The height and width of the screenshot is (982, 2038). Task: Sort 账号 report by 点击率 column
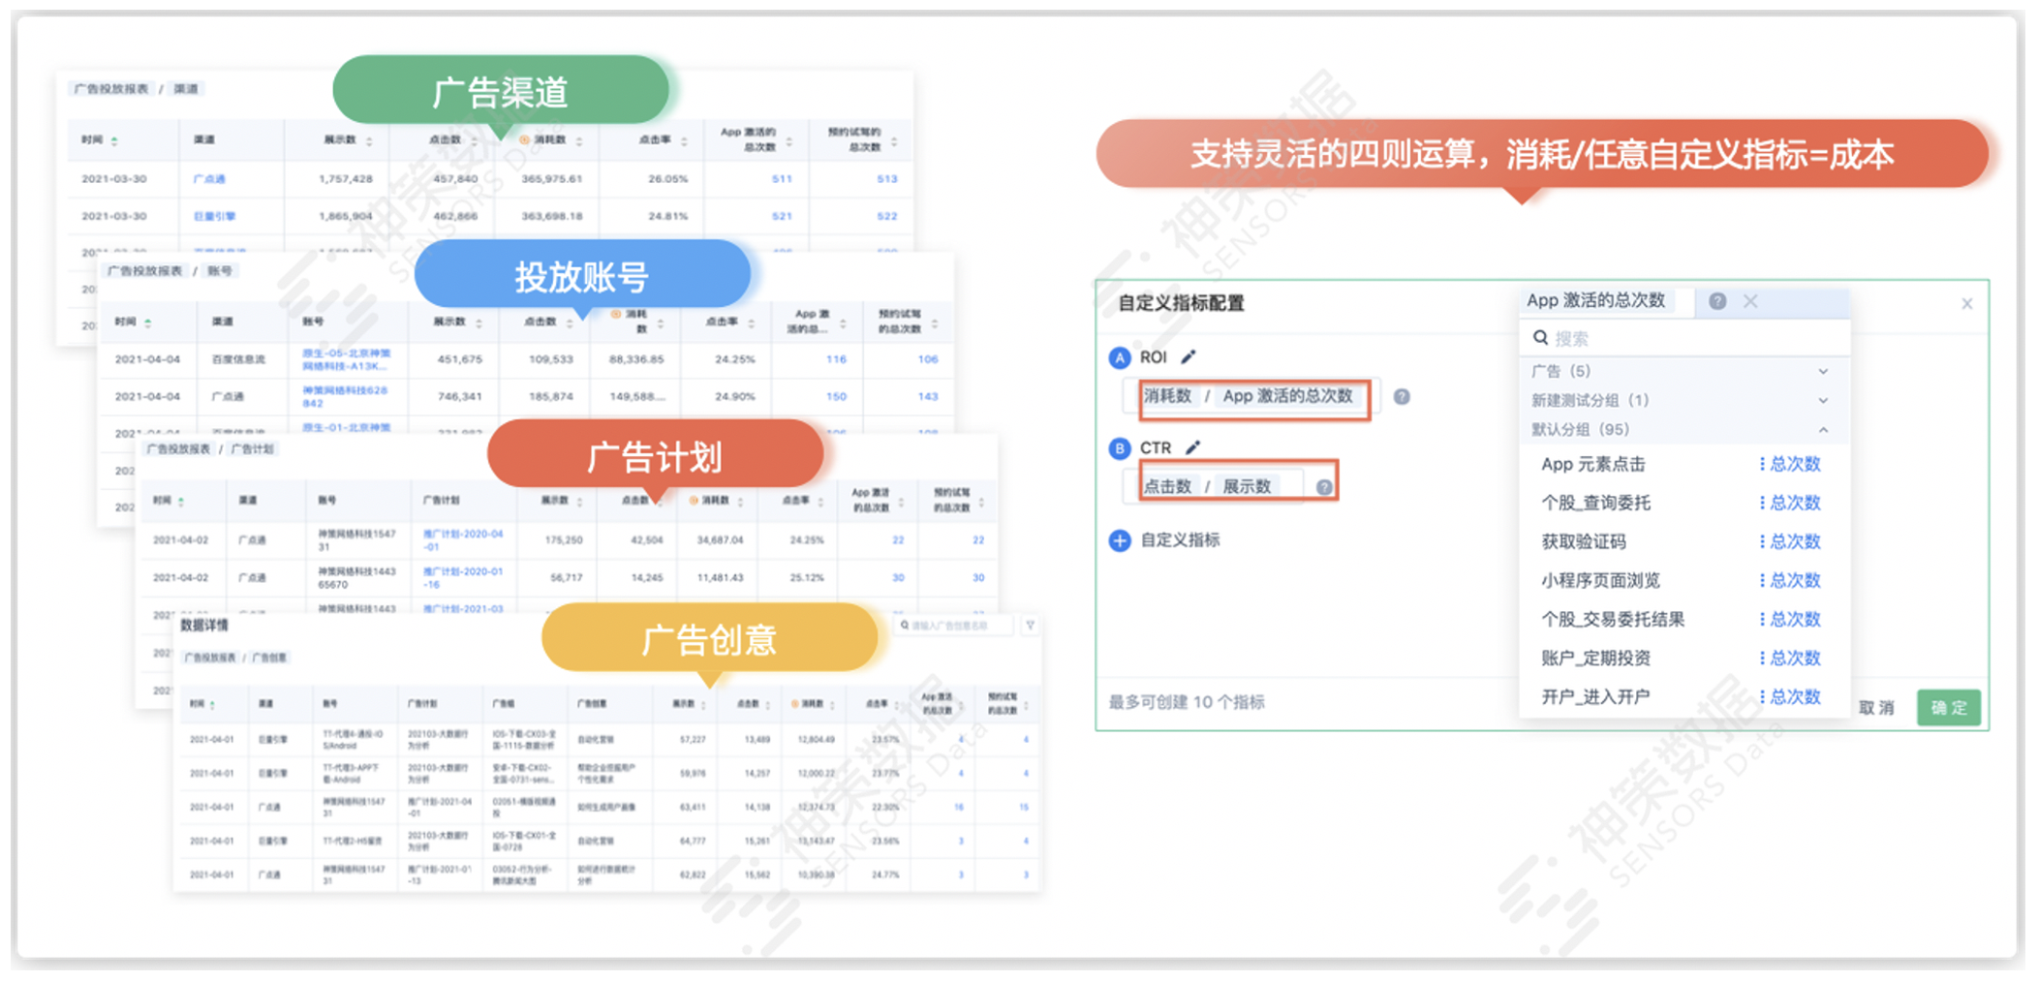tap(751, 322)
